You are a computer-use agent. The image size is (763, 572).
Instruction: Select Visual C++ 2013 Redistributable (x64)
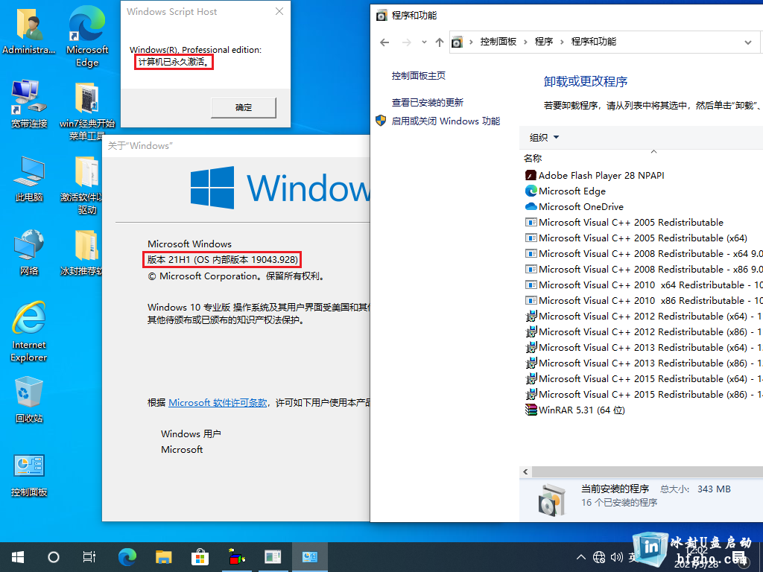[644, 347]
